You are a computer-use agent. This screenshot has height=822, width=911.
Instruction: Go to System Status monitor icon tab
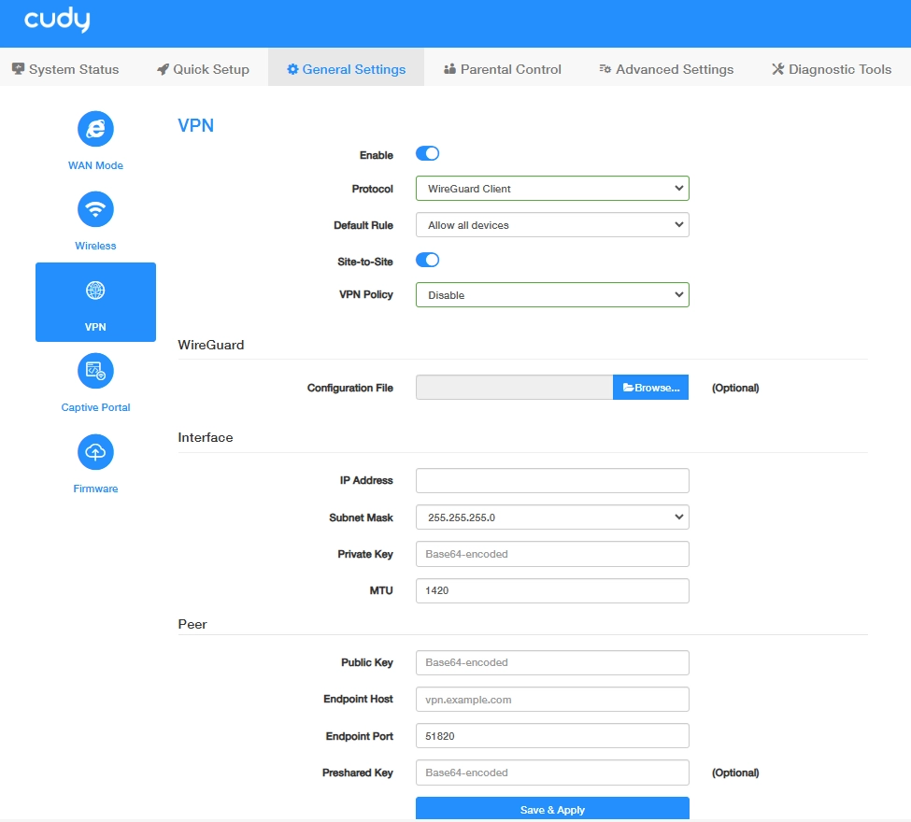[x=65, y=69]
